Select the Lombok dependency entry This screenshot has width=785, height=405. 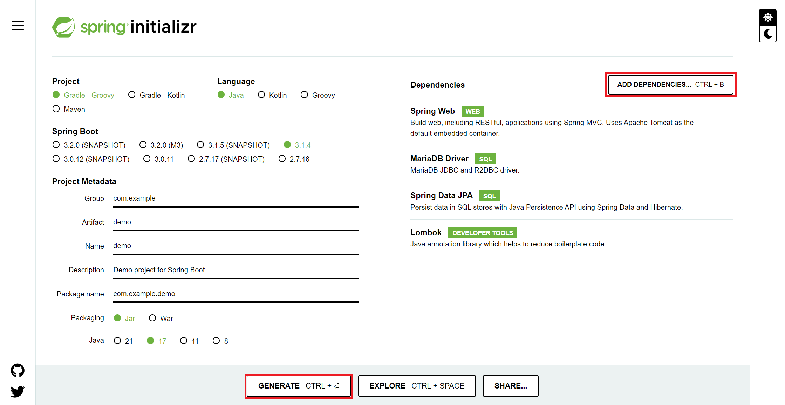pyautogui.click(x=426, y=232)
